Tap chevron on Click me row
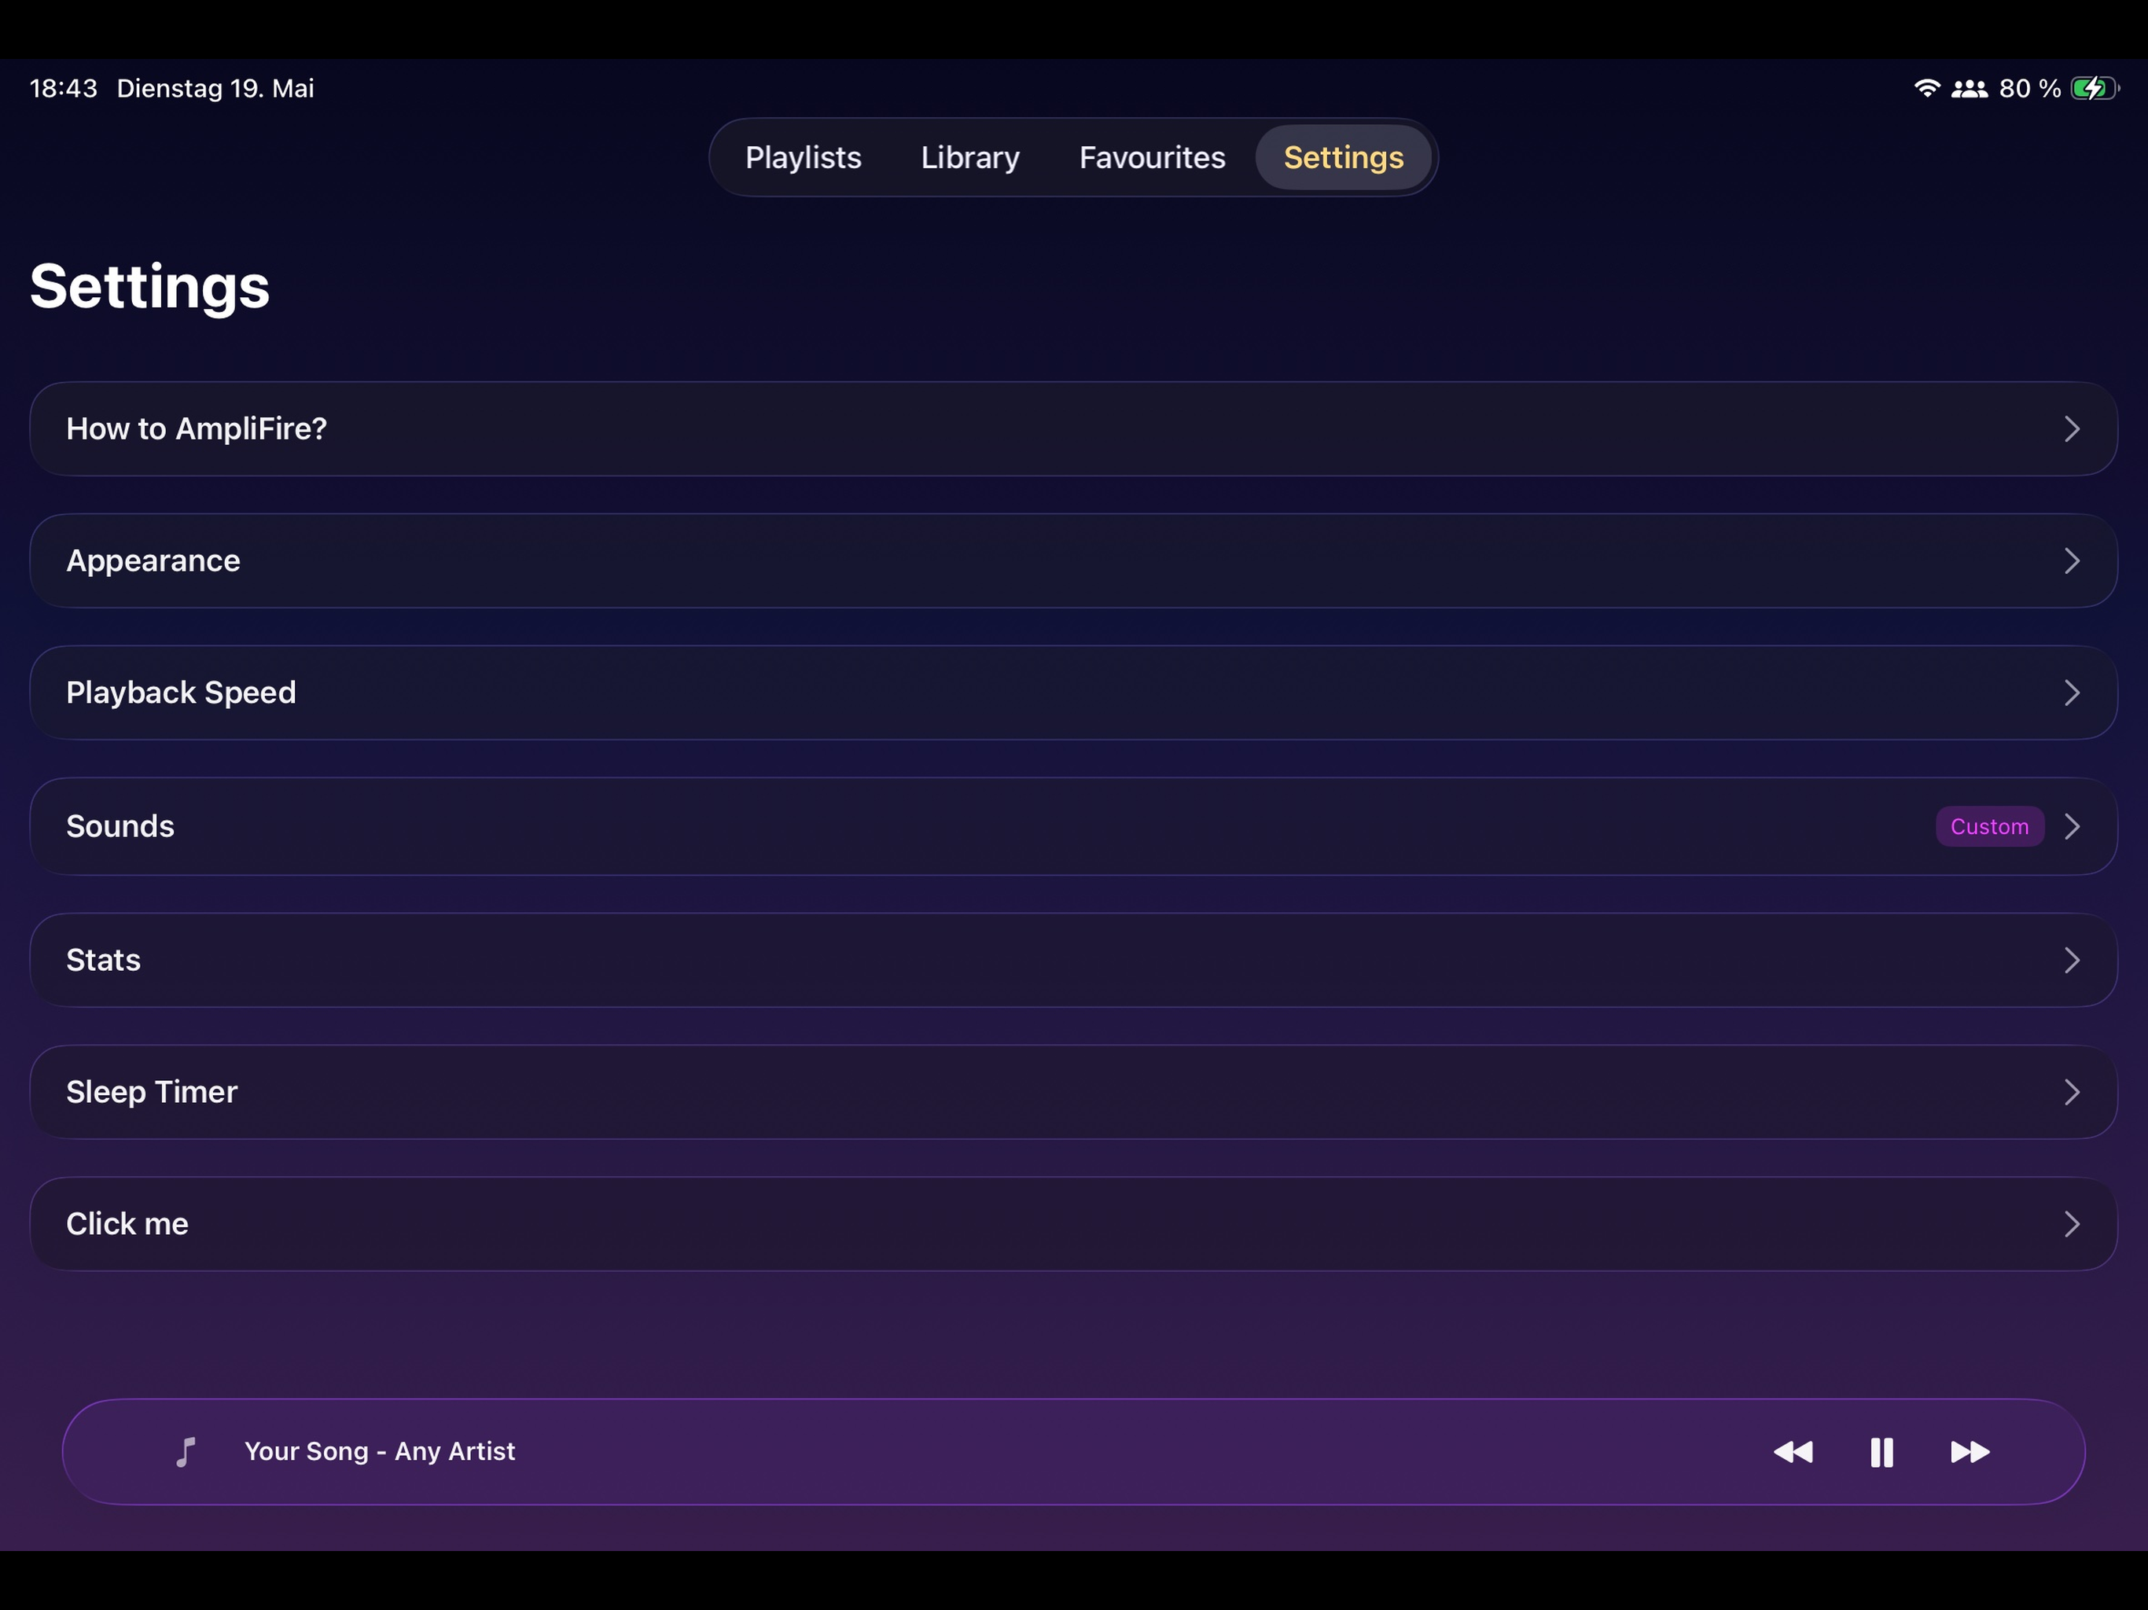This screenshot has width=2148, height=1610. pos(2071,1223)
